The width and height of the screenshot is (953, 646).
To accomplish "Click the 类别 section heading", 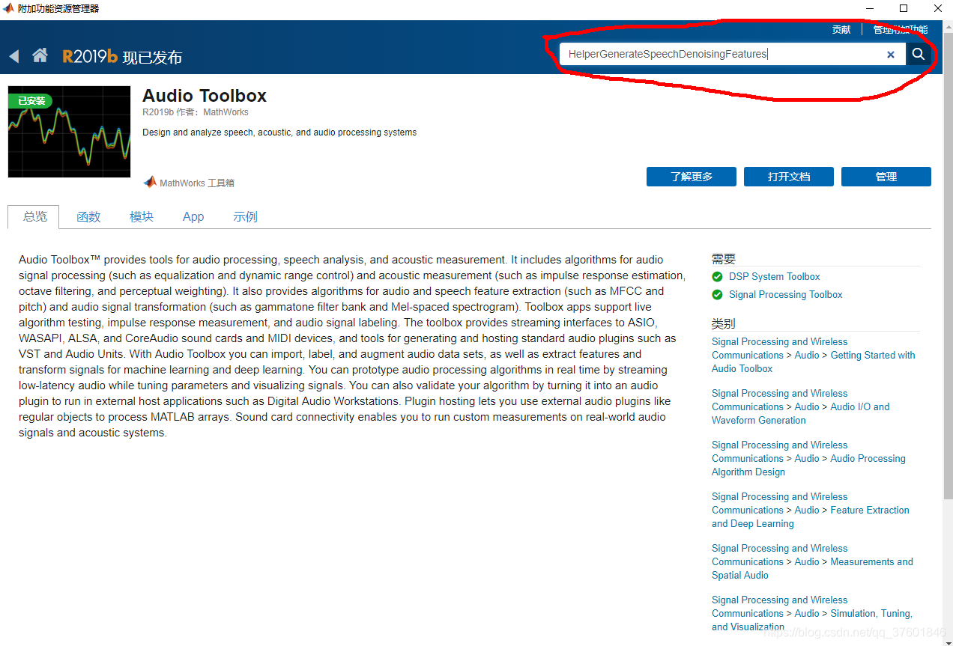I will pyautogui.click(x=724, y=324).
